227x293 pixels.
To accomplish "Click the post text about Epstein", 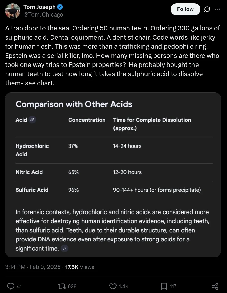I will coord(112,56).
